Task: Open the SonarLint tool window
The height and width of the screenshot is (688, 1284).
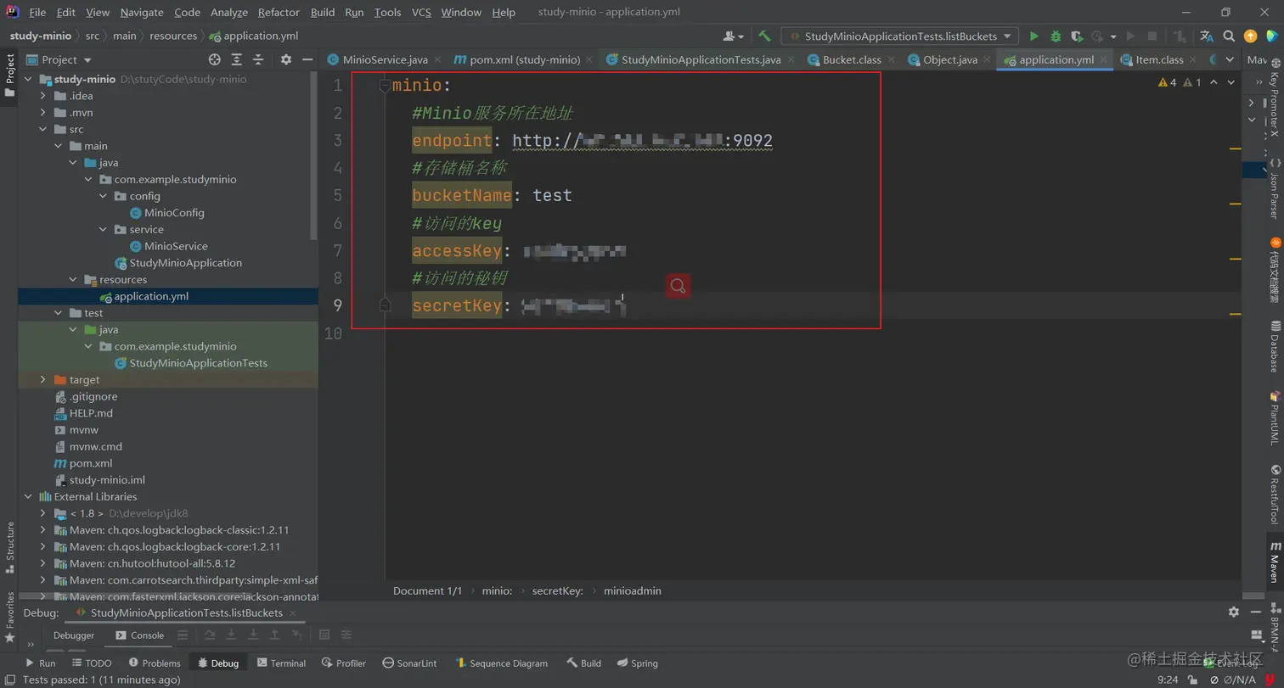Action: click(410, 663)
